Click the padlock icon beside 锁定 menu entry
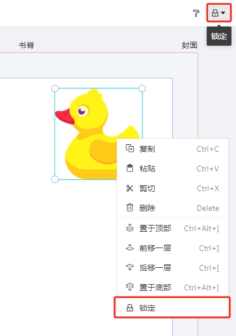The width and height of the screenshot is (236, 336). (130, 308)
